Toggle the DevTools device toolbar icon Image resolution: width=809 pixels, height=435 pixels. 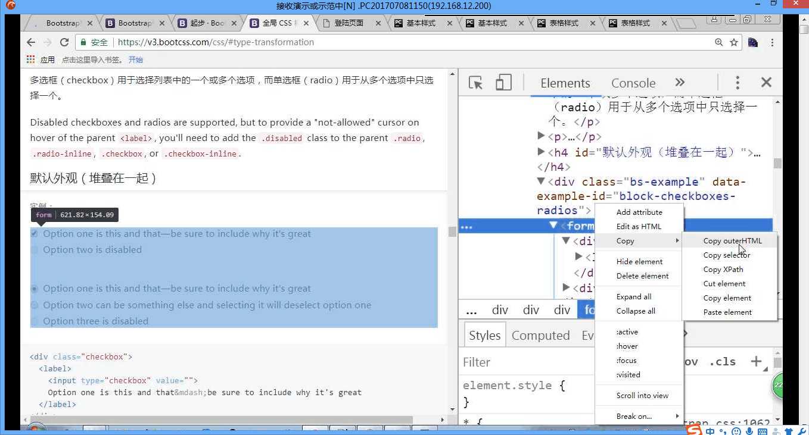pyautogui.click(x=503, y=83)
